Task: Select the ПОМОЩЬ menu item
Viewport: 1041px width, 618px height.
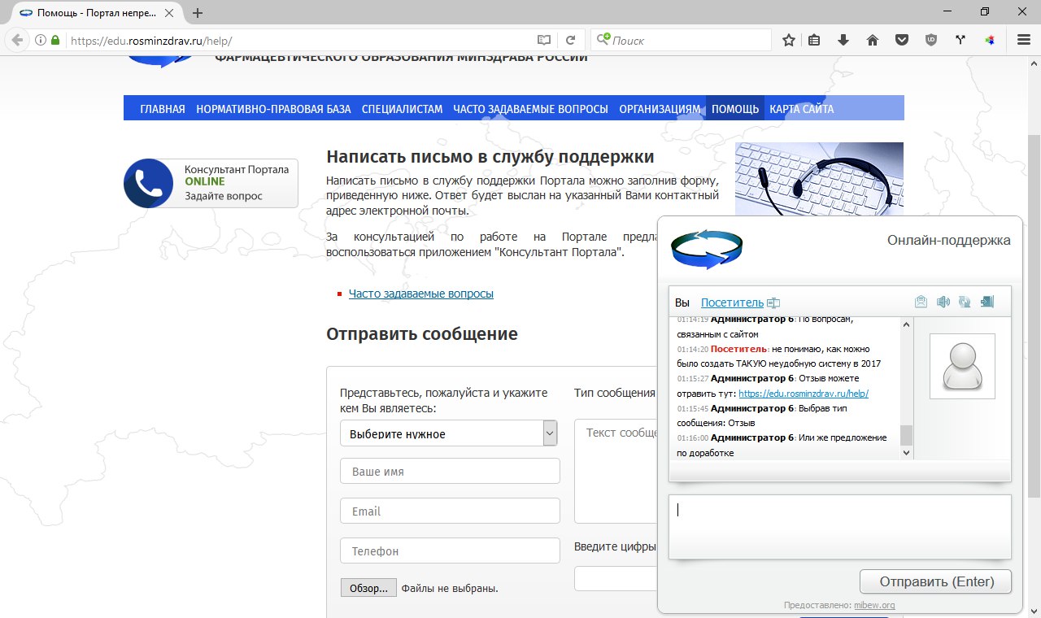Action: point(735,109)
